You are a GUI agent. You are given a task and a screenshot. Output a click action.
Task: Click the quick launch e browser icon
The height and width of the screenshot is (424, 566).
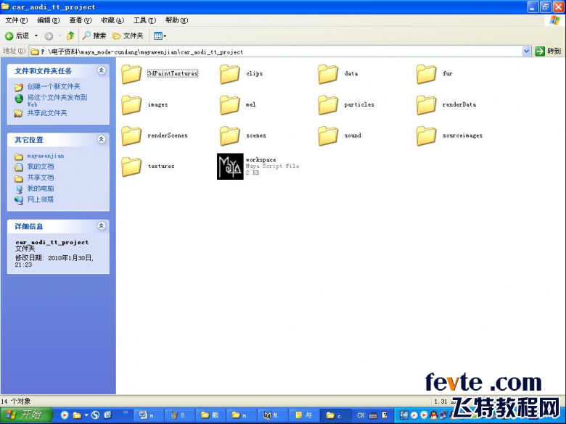click(108, 415)
